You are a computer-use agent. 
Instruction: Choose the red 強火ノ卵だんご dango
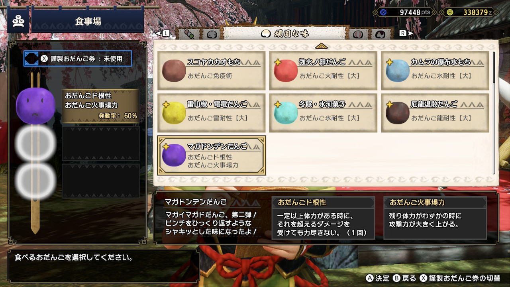[x=323, y=71]
